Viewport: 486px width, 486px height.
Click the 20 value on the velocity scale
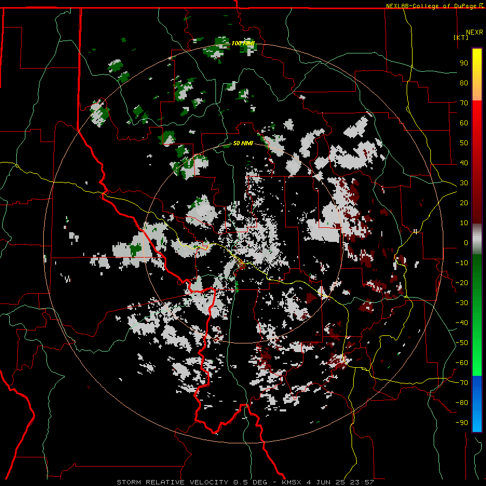(x=464, y=203)
